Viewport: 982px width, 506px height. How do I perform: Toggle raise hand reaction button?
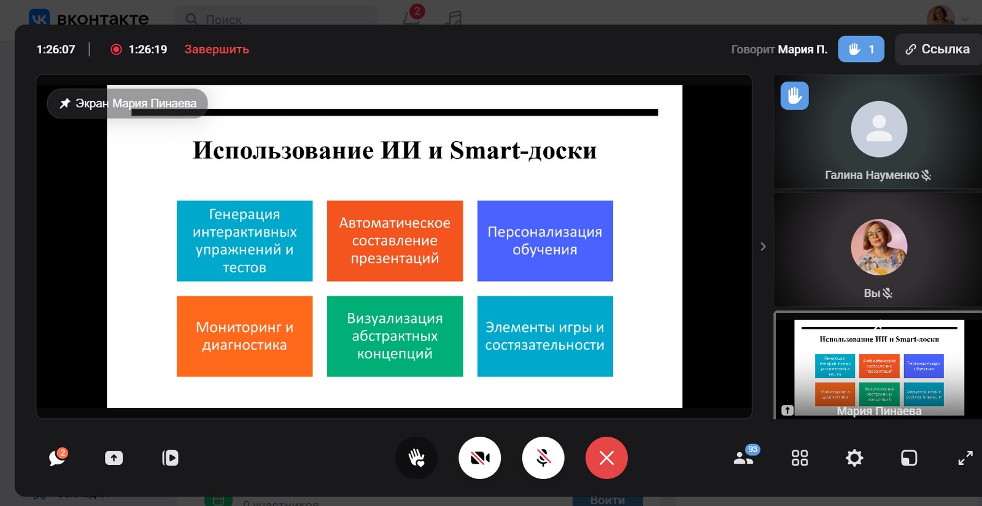pos(416,458)
